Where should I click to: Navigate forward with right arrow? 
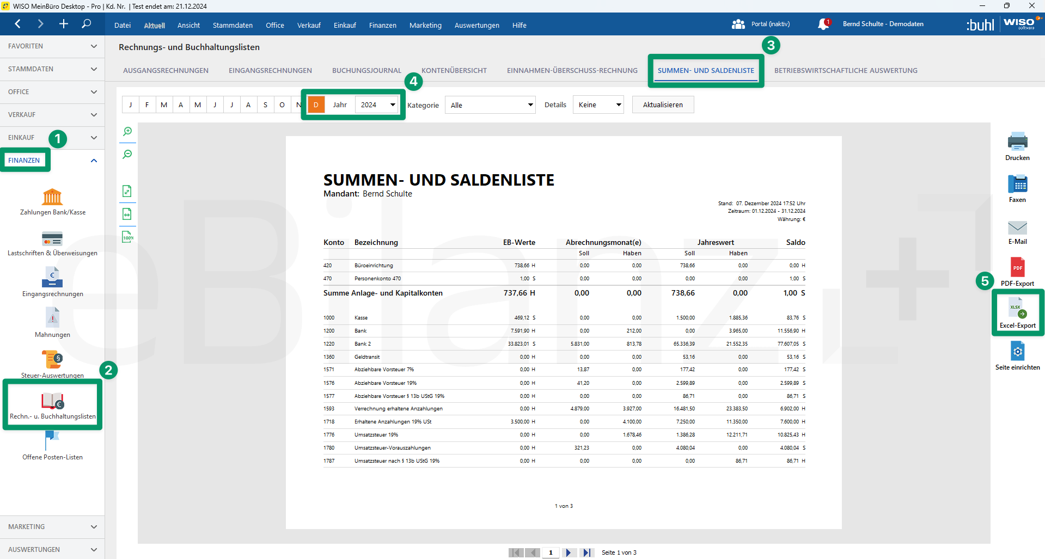[40, 24]
